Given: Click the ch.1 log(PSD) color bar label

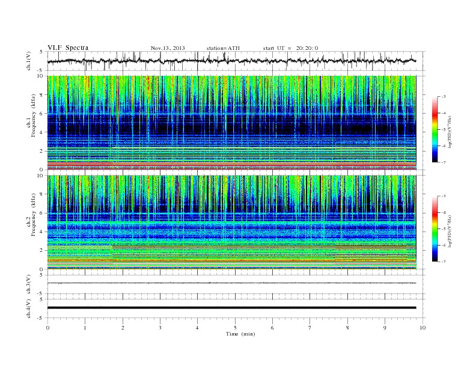Looking at the screenshot, I should click(450, 132).
